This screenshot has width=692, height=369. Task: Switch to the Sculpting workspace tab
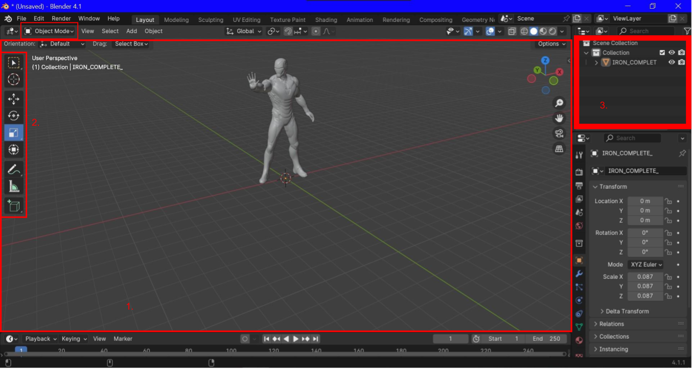tap(211, 20)
